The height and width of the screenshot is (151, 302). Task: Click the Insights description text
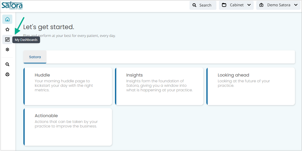(x=159, y=86)
